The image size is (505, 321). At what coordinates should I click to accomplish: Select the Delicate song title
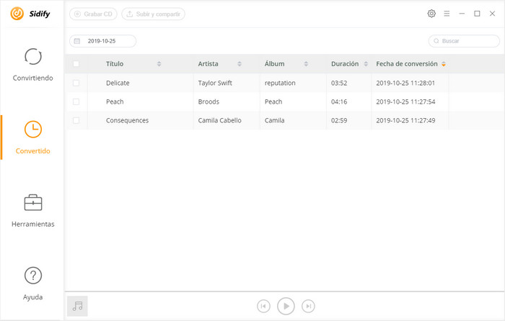coord(118,83)
